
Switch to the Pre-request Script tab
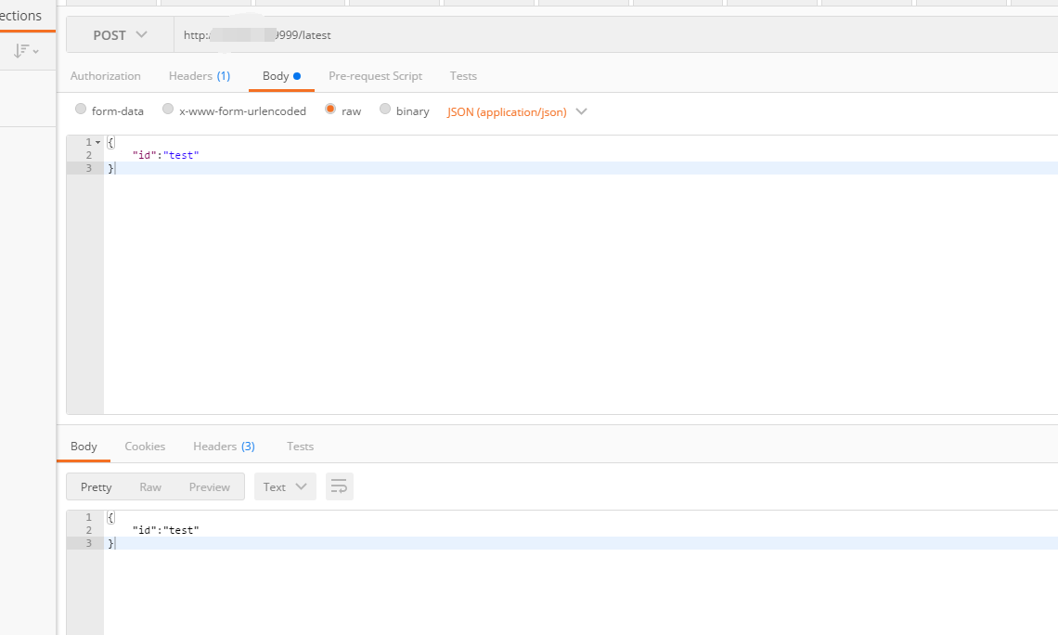pos(375,75)
